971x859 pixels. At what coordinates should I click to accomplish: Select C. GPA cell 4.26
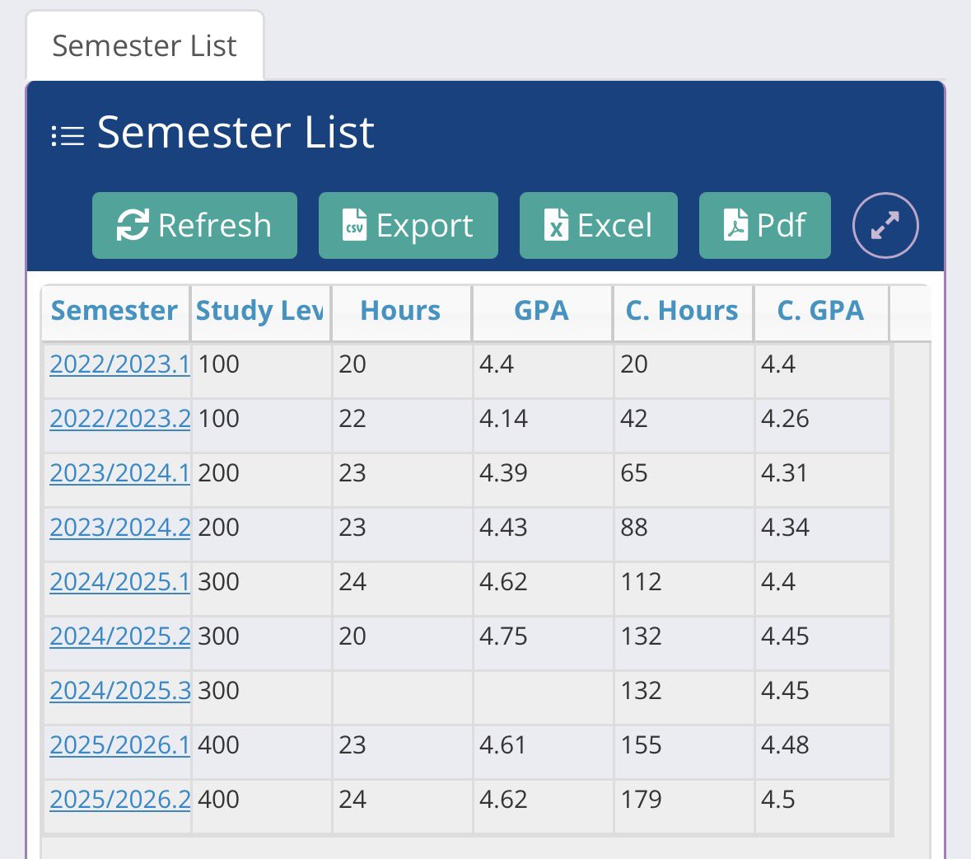823,425
